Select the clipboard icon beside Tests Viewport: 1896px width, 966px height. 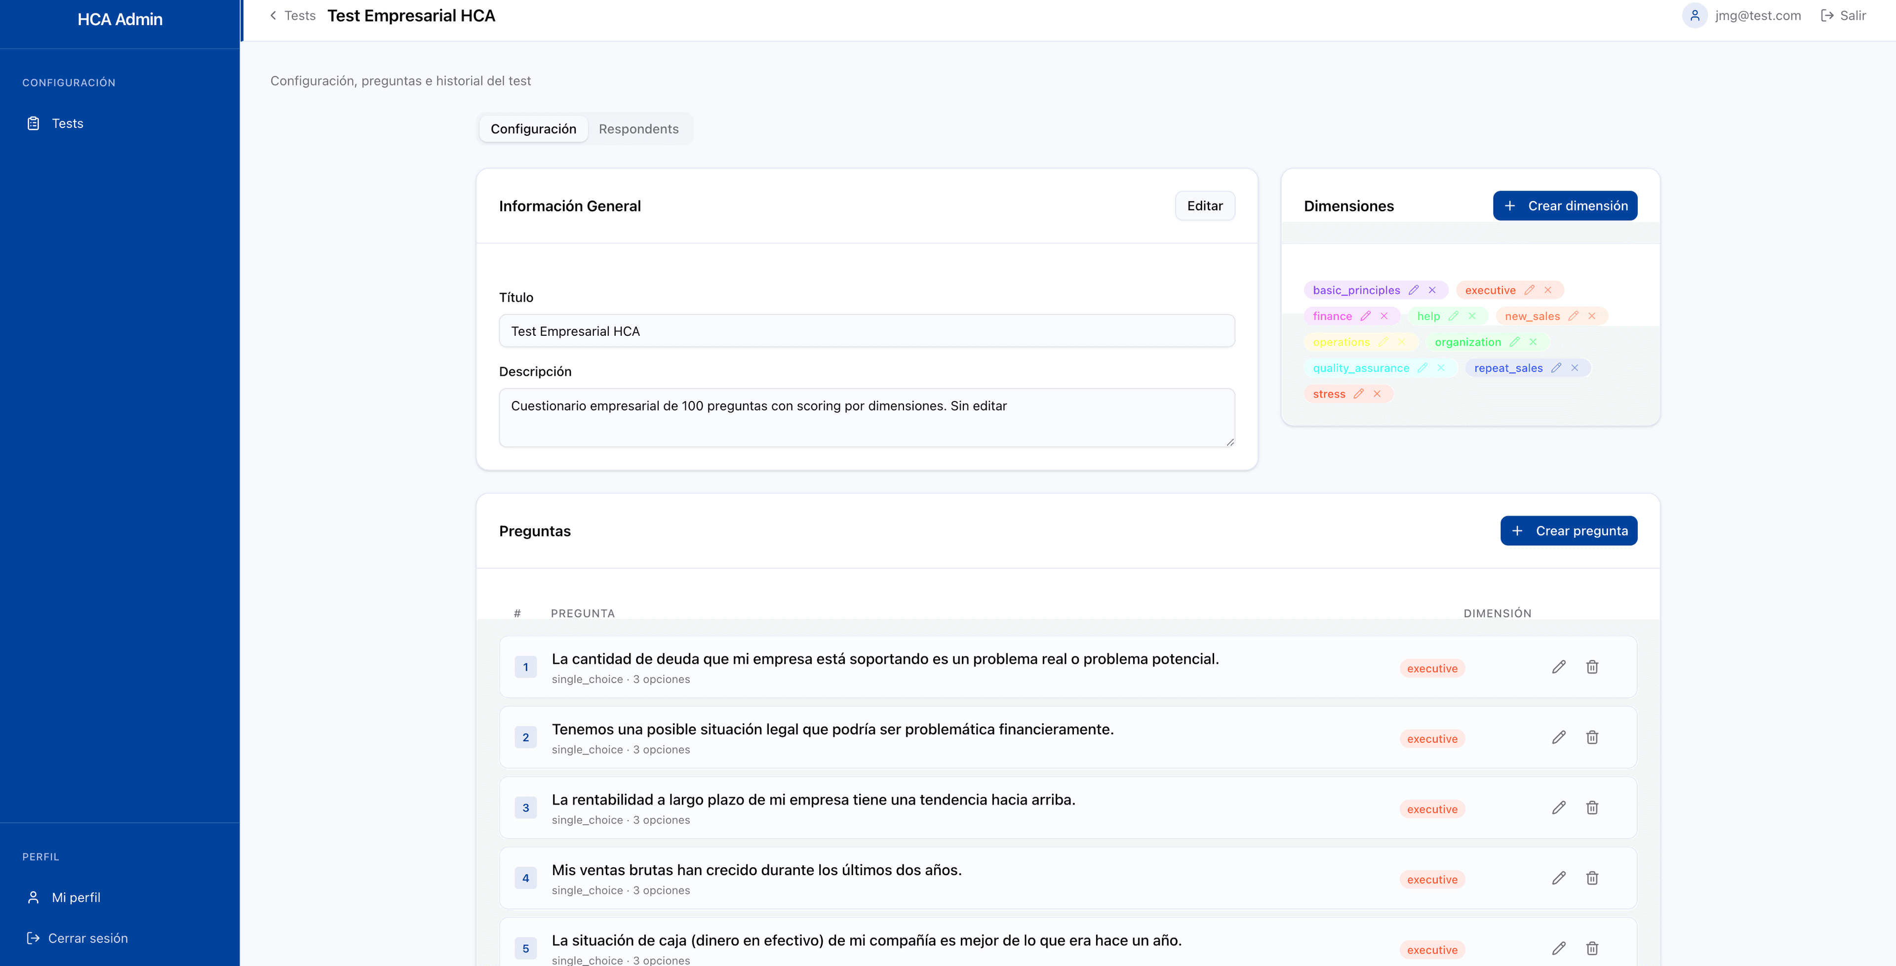click(x=33, y=123)
